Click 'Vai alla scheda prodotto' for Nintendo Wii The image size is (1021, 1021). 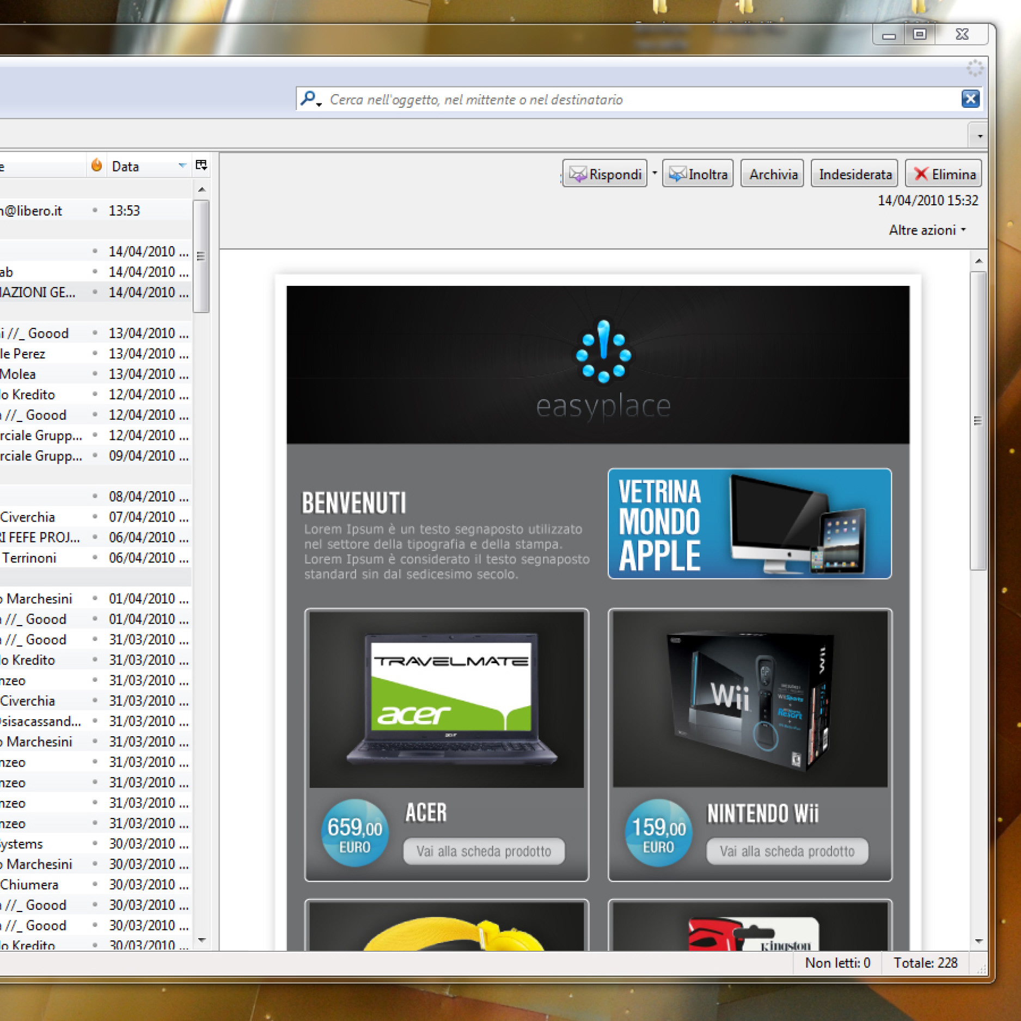tap(787, 851)
